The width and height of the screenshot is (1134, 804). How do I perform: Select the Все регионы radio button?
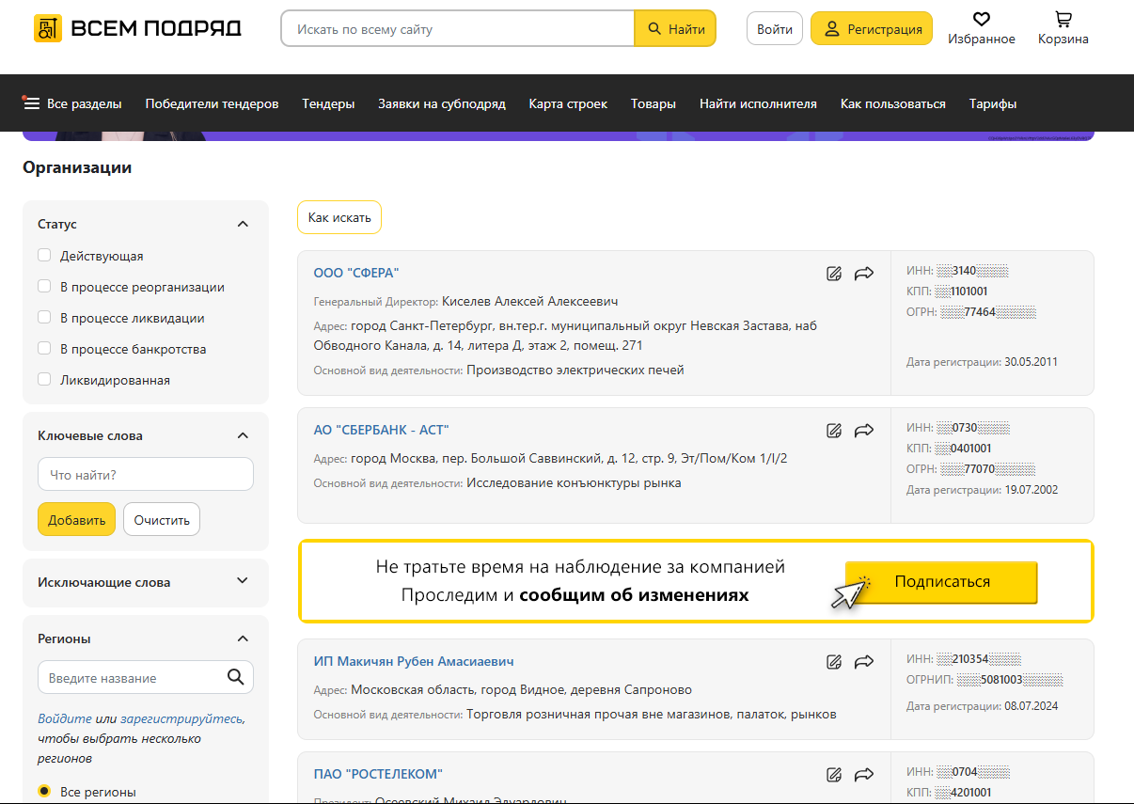(x=44, y=792)
